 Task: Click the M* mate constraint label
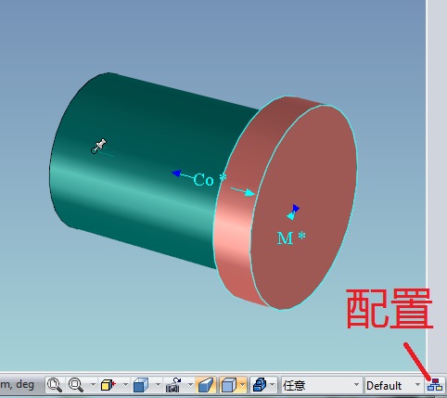(291, 238)
